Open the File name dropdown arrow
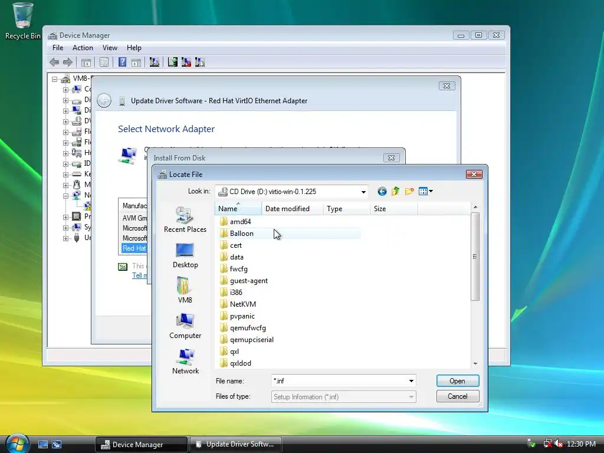The width and height of the screenshot is (604, 453). (x=411, y=381)
